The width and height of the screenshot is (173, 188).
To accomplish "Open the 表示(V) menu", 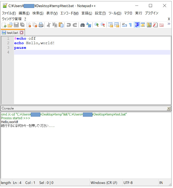I will click(52, 13).
